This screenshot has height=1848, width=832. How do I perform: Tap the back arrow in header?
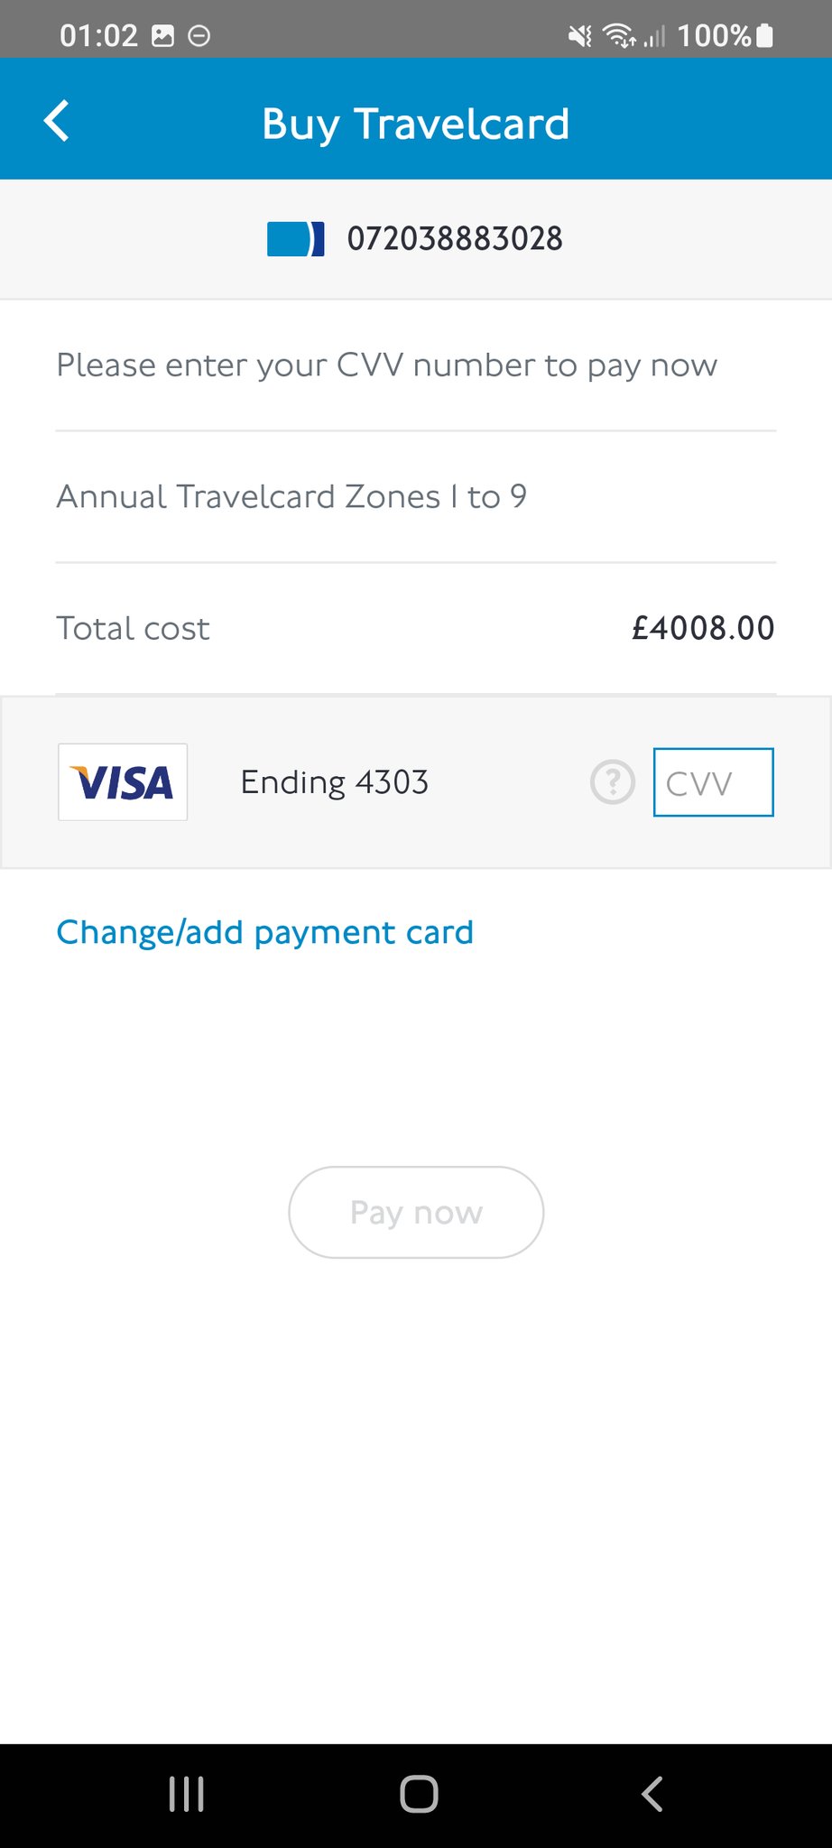pyautogui.click(x=57, y=122)
